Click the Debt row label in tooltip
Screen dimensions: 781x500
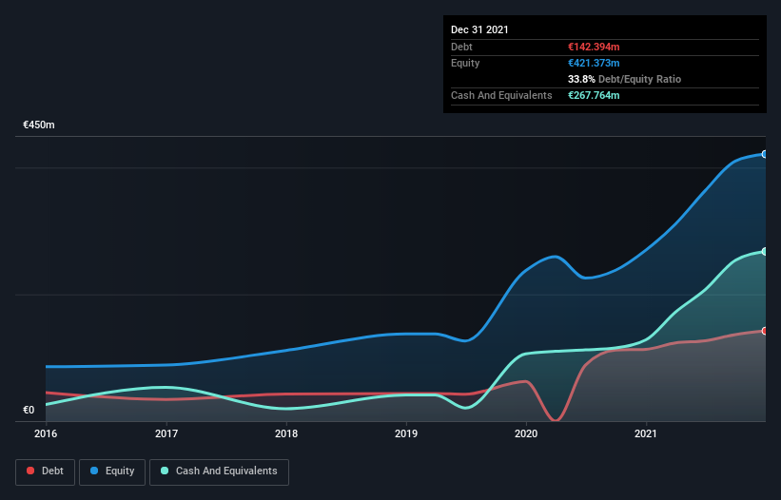[461, 47]
